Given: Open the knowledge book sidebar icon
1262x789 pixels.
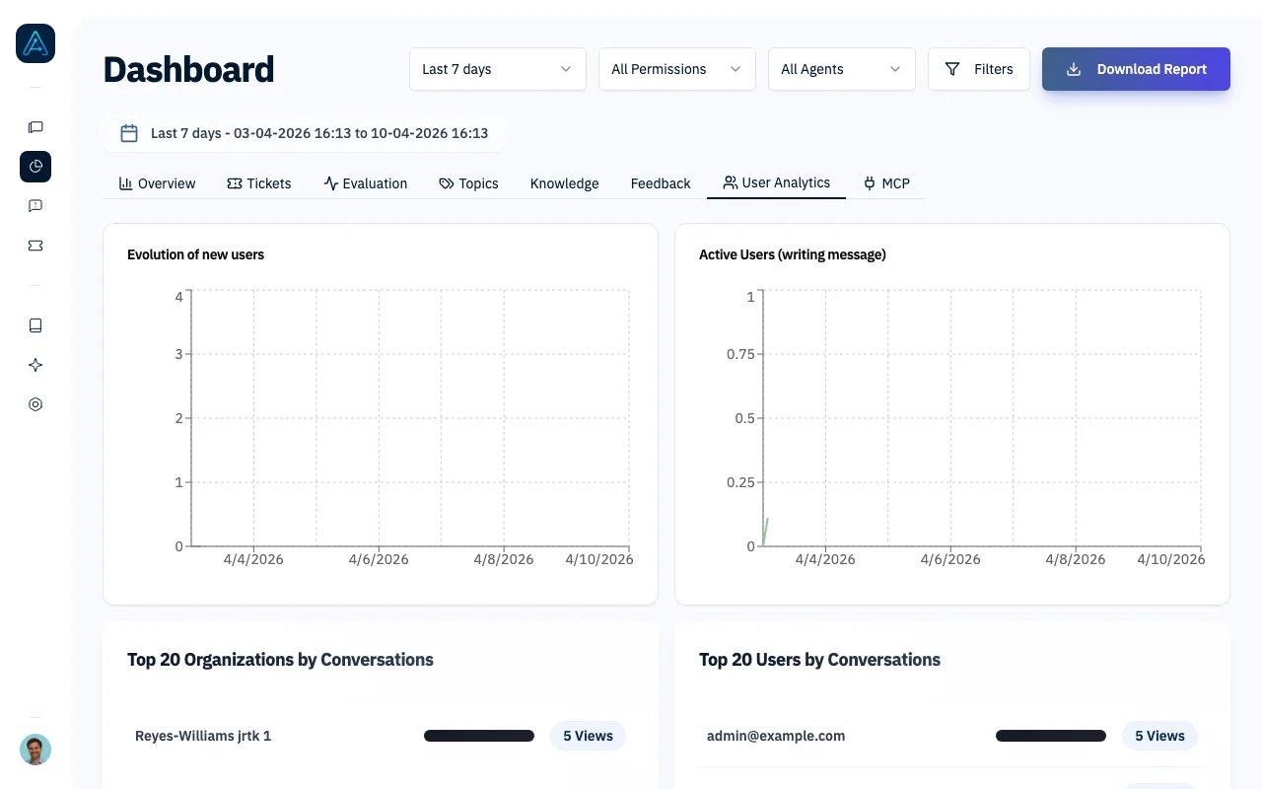Looking at the screenshot, I should (x=35, y=325).
